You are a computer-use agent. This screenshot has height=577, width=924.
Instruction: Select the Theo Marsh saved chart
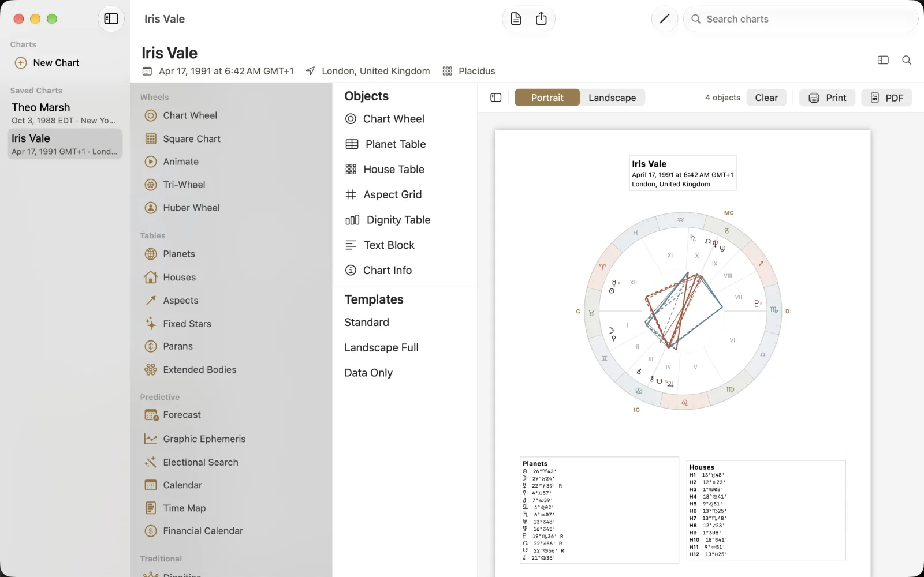tap(65, 113)
